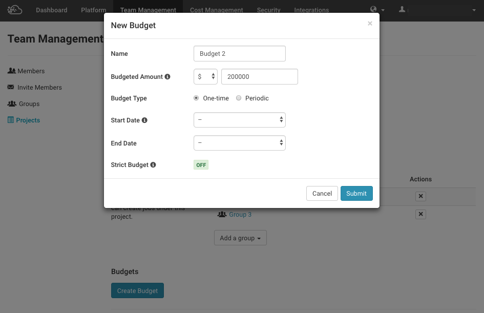Viewport: 484px width, 313px height.
Task: Click the Budgeted Amount info icon
Action: click(x=167, y=77)
